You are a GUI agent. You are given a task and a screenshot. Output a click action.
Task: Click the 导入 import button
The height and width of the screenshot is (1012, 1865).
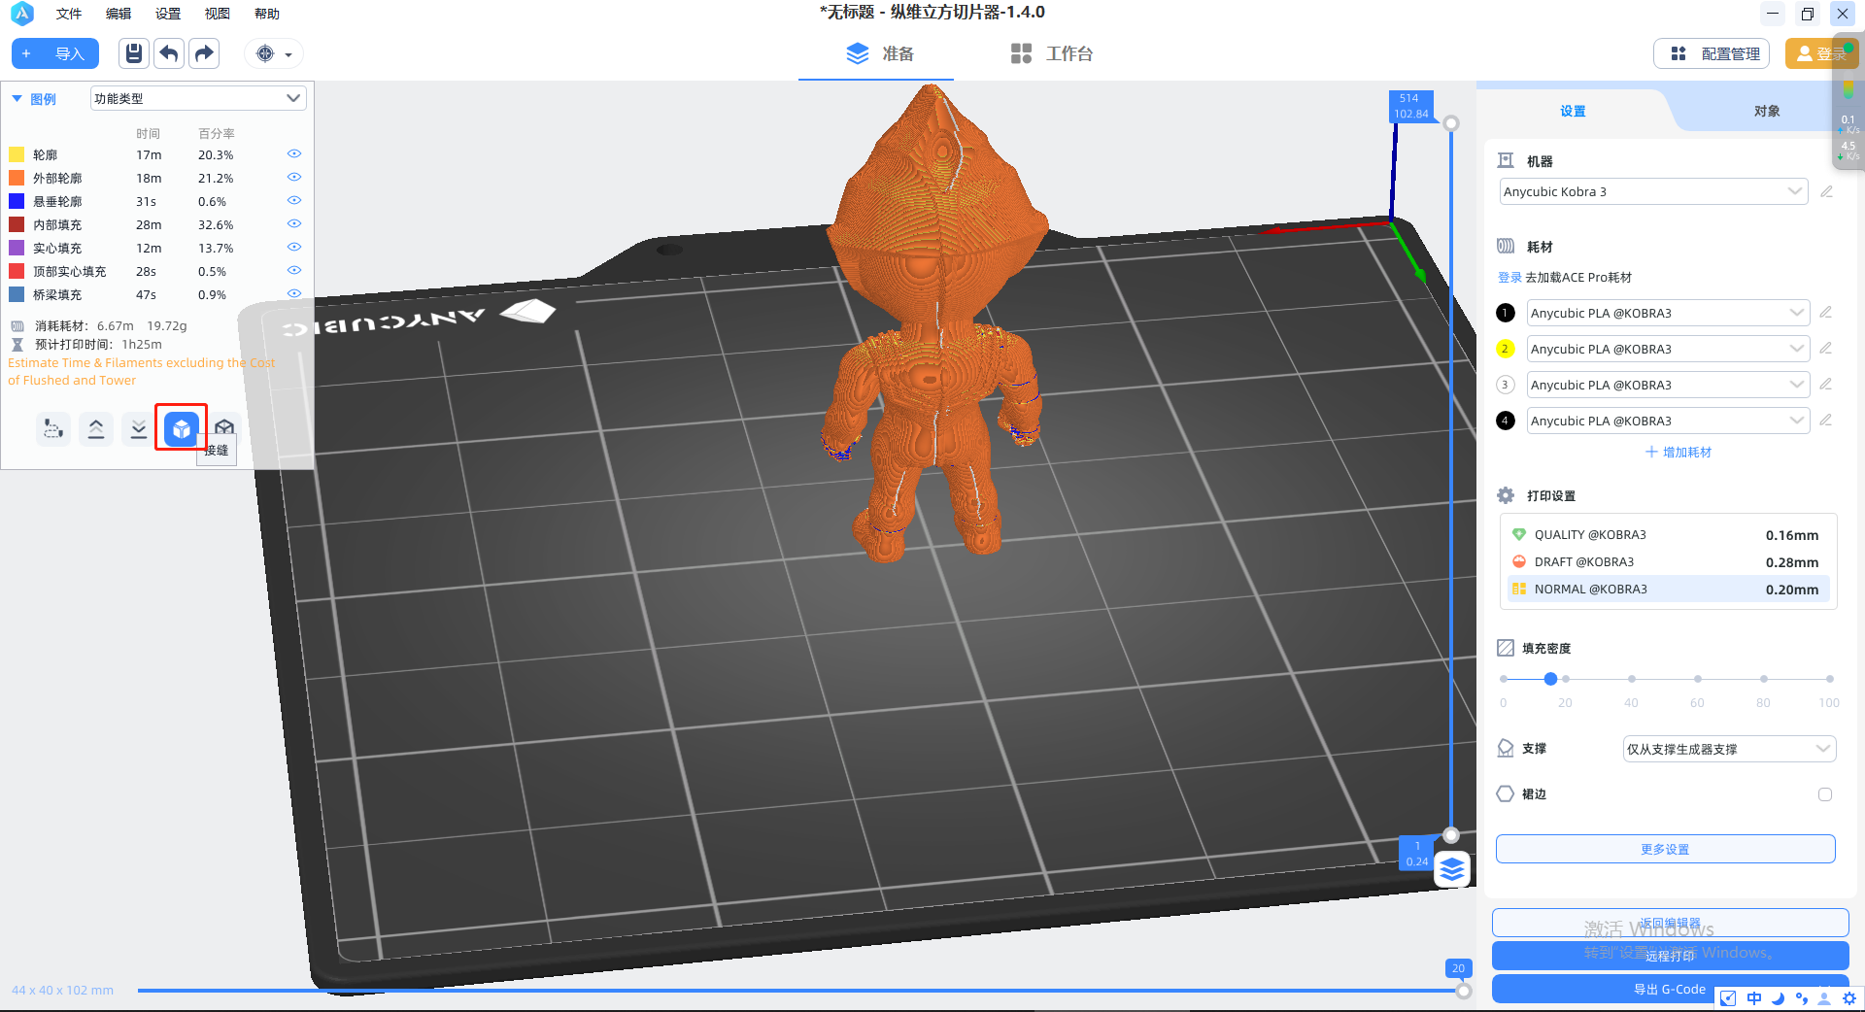55,53
